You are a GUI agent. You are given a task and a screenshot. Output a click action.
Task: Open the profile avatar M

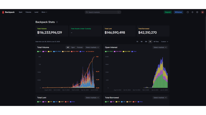tap(203, 12)
